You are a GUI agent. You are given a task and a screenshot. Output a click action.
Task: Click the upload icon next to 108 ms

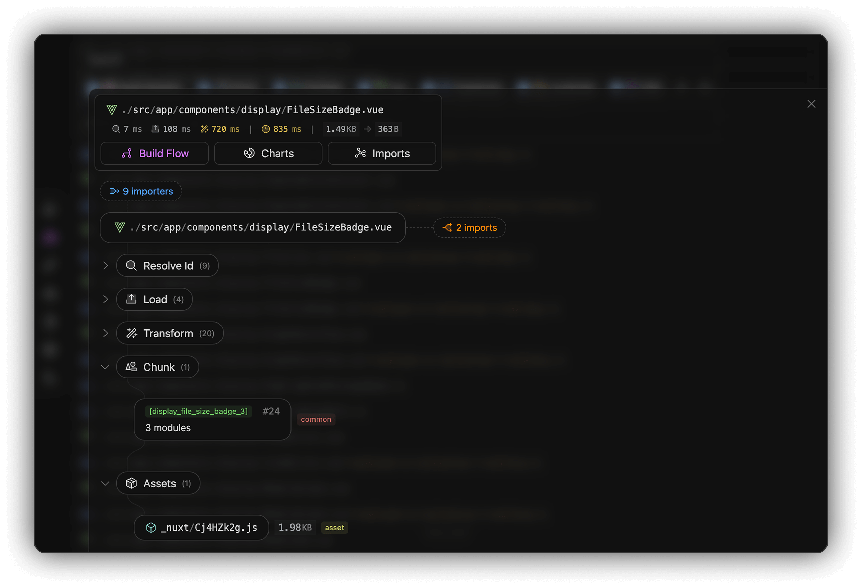pos(156,129)
